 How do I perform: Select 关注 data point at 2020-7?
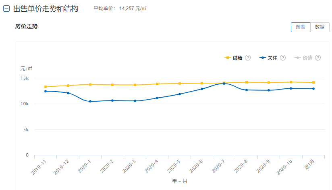(224, 84)
